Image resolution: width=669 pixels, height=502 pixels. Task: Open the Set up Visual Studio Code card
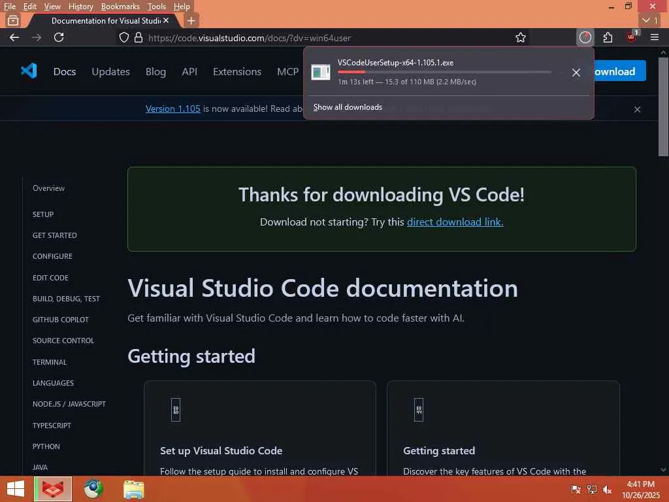(x=260, y=428)
